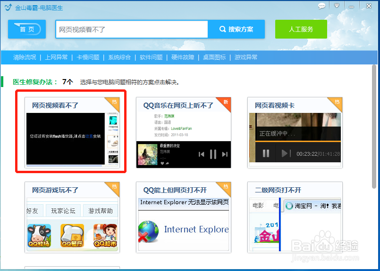The image size is (380, 271).
Task: Click the Love&FanFan album link
Action: click(x=181, y=128)
